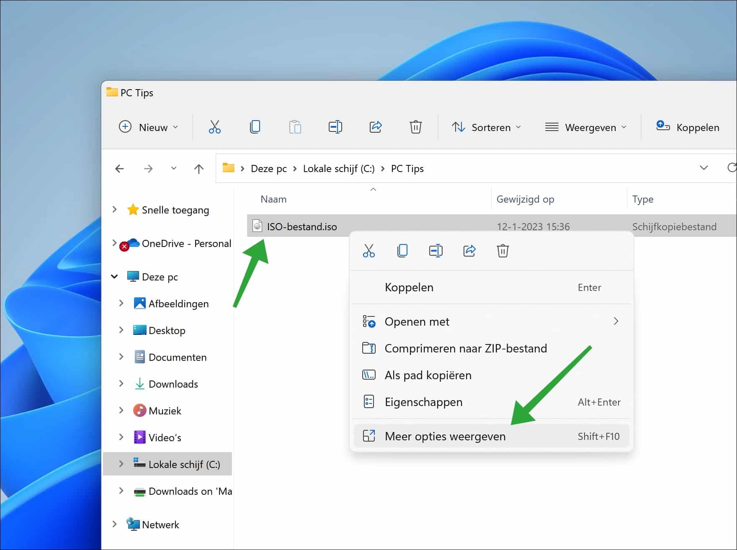Click the Rename icon in the context menu

(435, 251)
